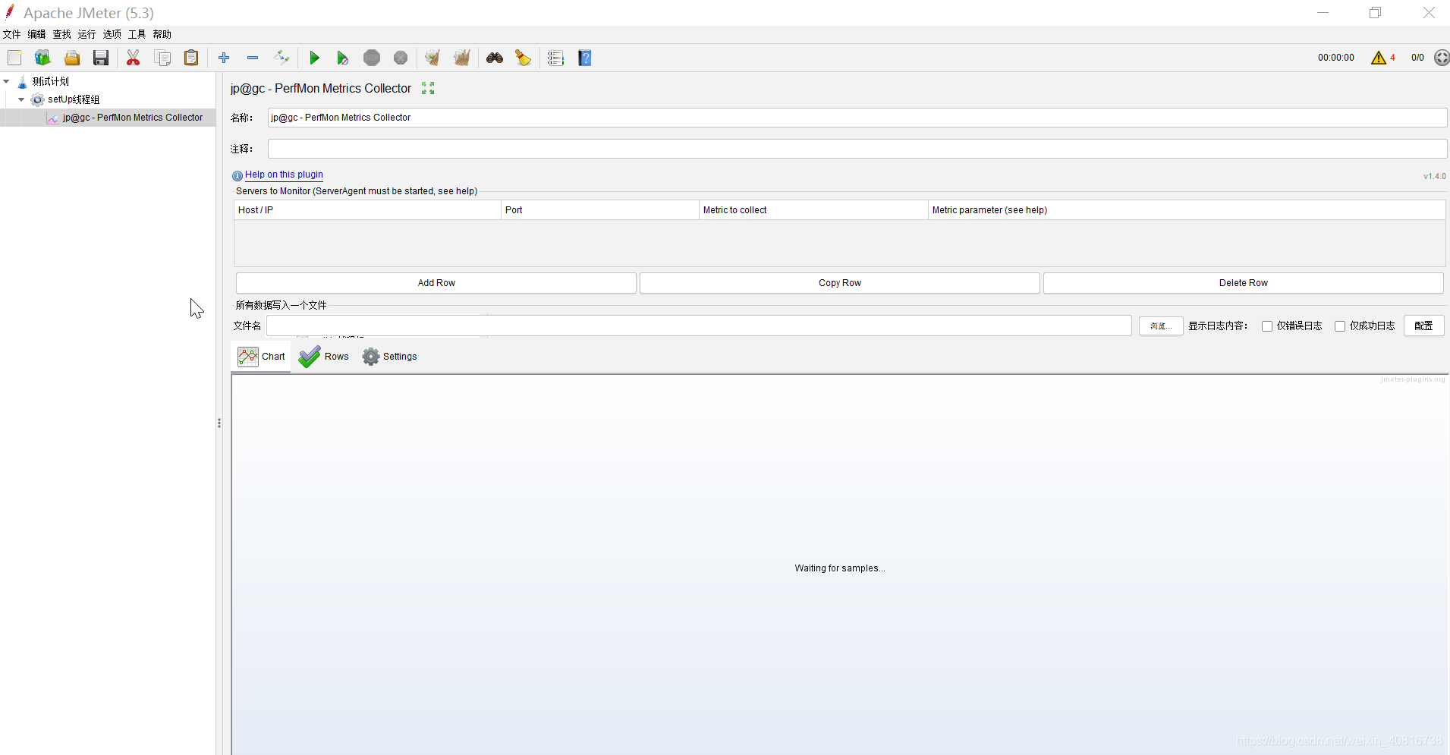Switch to the Chart tab
The width and height of the screenshot is (1450, 755).
(x=261, y=357)
